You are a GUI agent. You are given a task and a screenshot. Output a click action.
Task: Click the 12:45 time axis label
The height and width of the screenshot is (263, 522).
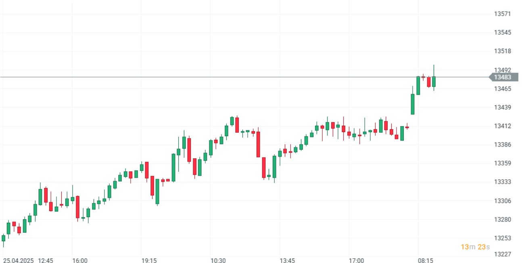[x=46, y=261]
